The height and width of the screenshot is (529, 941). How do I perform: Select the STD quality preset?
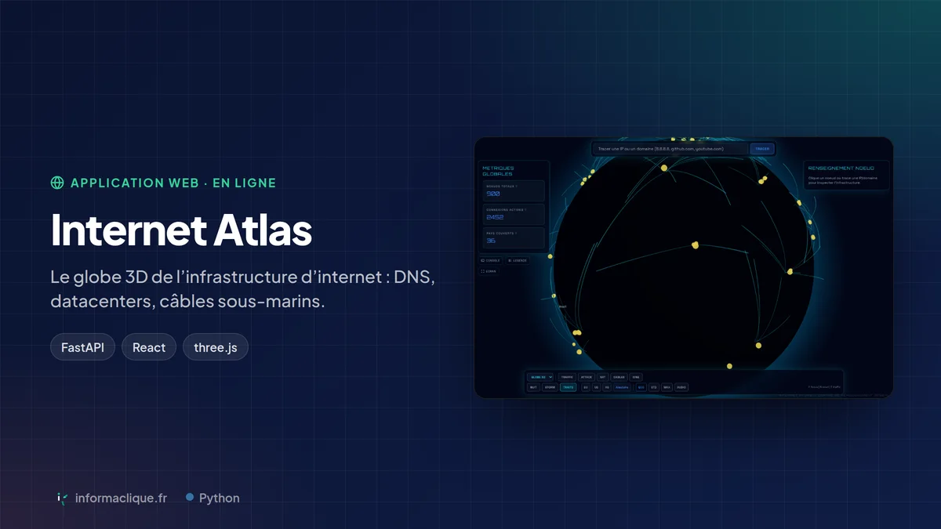[654, 387]
